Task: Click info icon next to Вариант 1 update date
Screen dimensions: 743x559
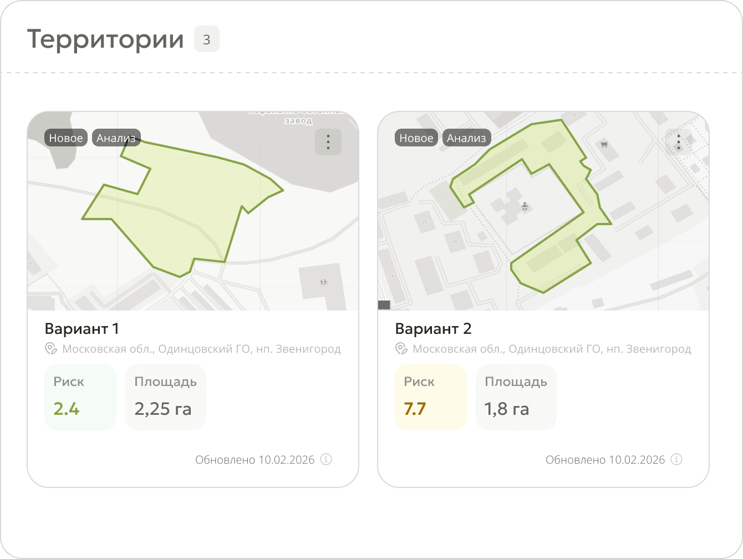Action: click(x=327, y=459)
